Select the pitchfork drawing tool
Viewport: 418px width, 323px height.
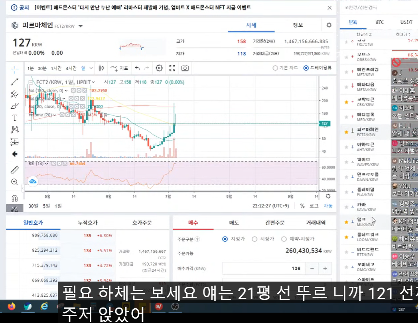pyautogui.click(x=15, y=94)
